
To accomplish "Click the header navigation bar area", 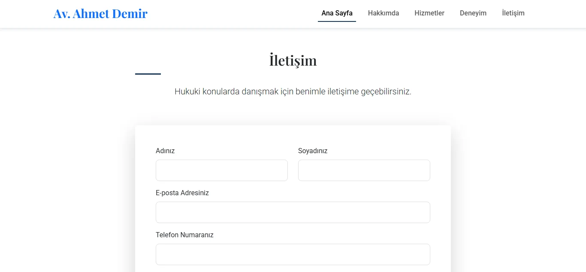I will pos(293,13).
